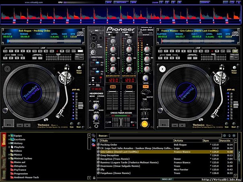Screen dimensions: 243x182
Task: Expand the Escritorio tree node
Action: 9,139
